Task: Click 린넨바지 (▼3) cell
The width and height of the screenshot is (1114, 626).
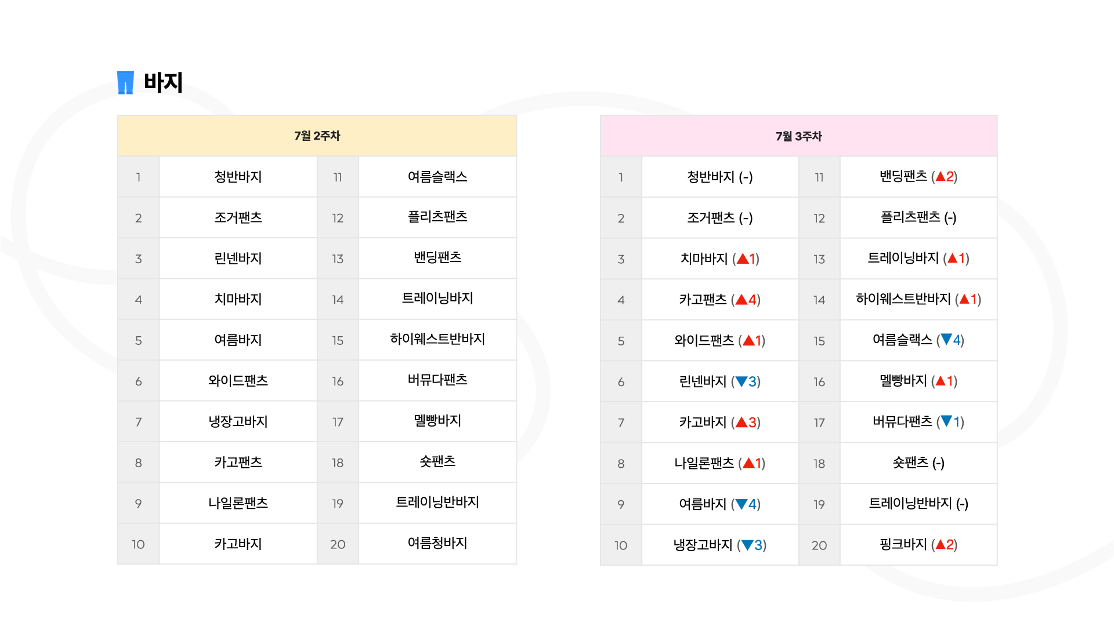Action: (719, 381)
